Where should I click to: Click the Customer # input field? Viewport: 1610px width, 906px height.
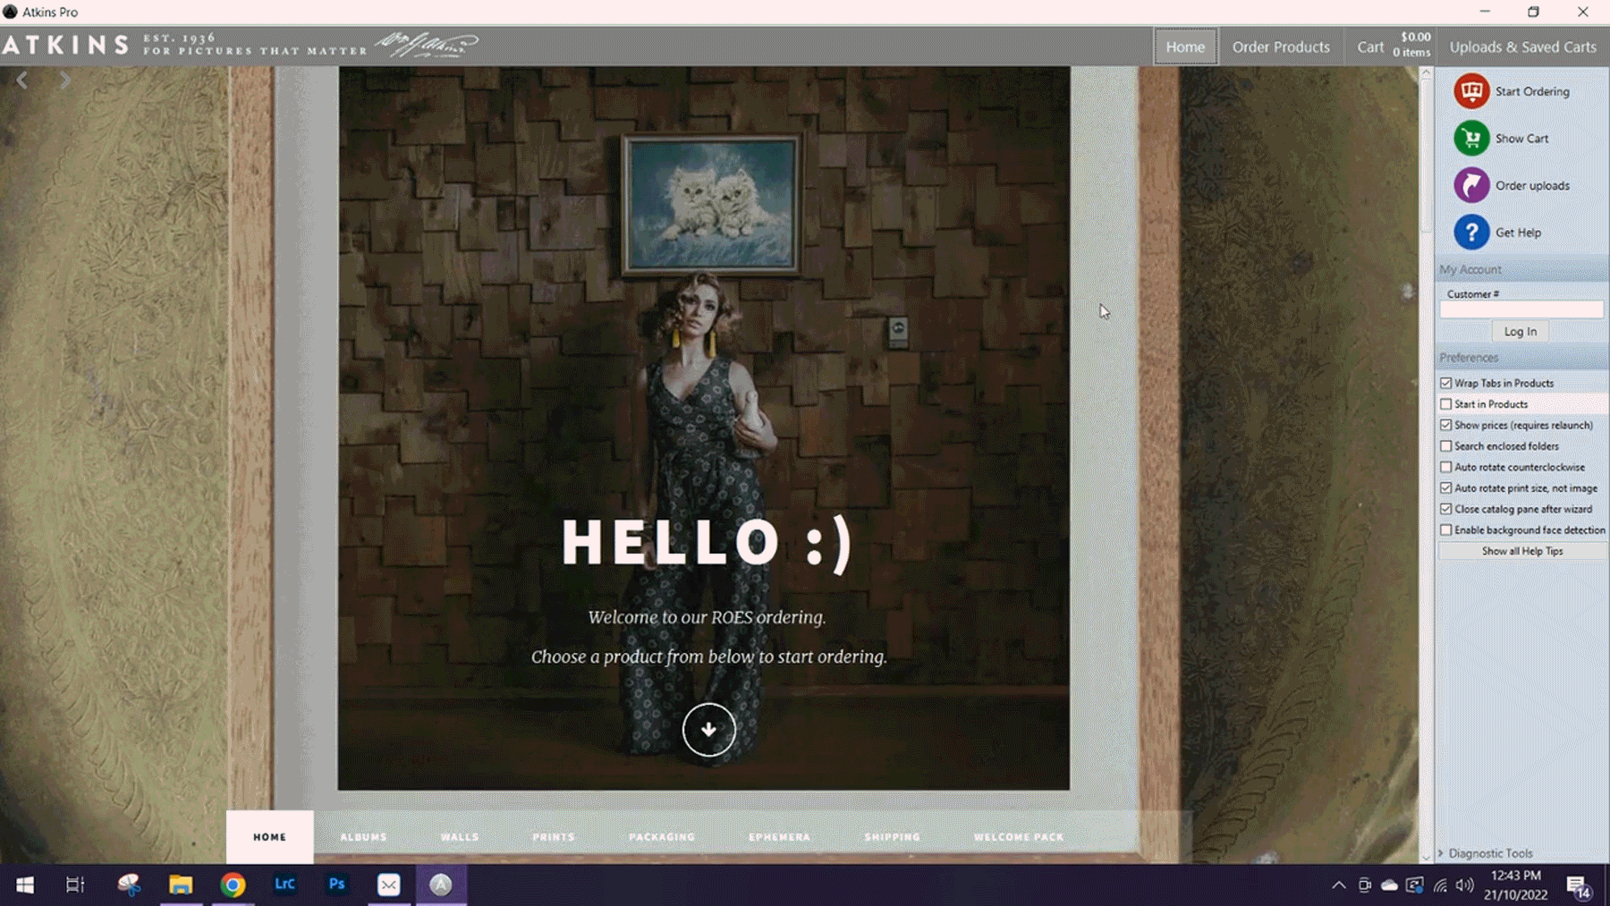(x=1521, y=309)
